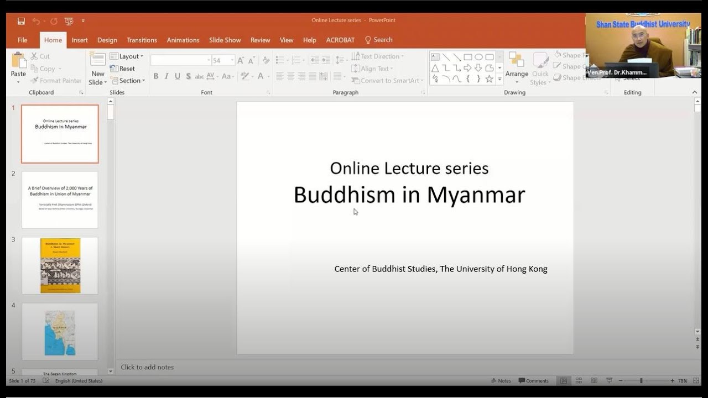Image resolution: width=708 pixels, height=398 pixels.
Task: Open the Convert to SmartArt dropdown
Action: pos(388,81)
